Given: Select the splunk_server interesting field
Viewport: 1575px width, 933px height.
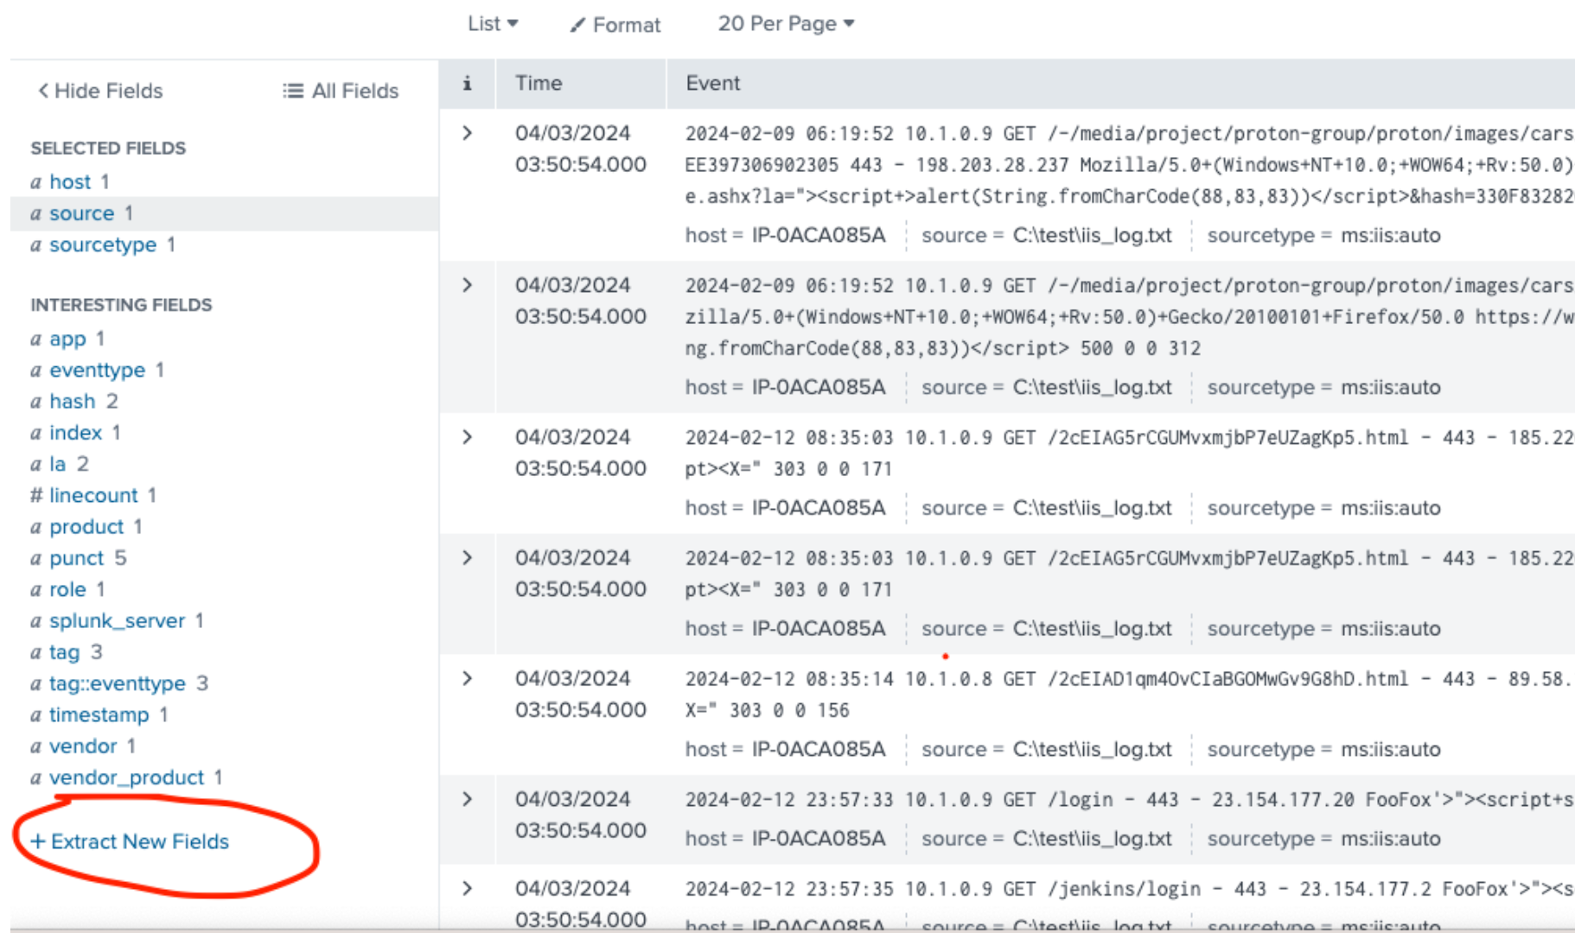Looking at the screenshot, I should (x=117, y=620).
